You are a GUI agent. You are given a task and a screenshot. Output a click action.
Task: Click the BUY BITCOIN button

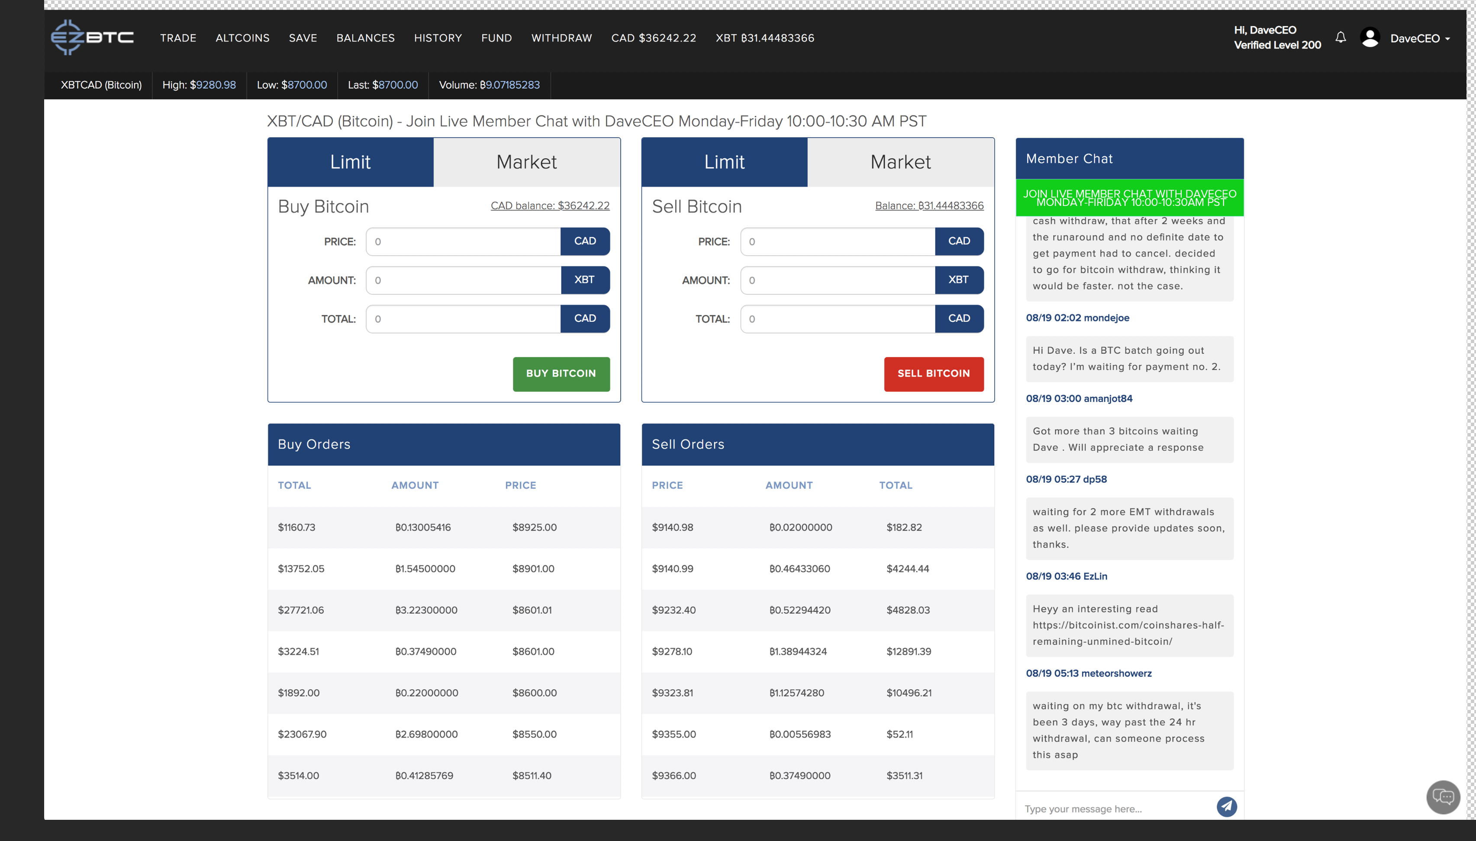(x=561, y=374)
